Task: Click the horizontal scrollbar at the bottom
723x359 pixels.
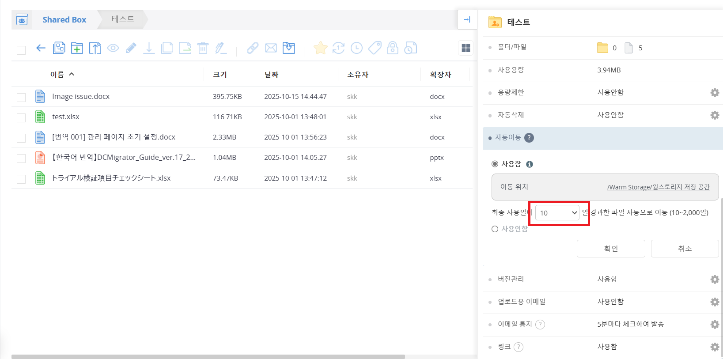Action: (x=208, y=356)
